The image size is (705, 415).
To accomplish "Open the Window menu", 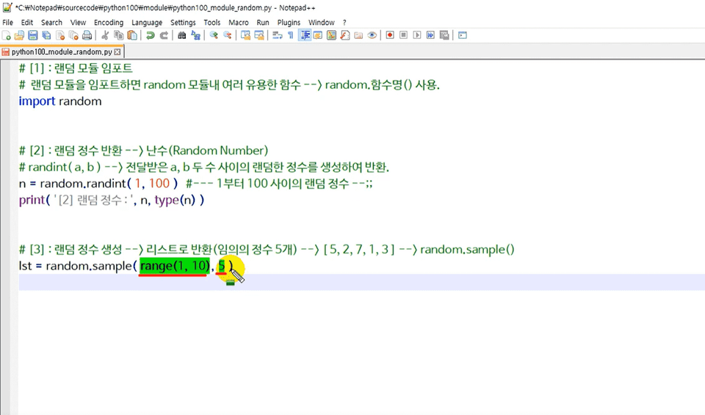I will tap(321, 23).
